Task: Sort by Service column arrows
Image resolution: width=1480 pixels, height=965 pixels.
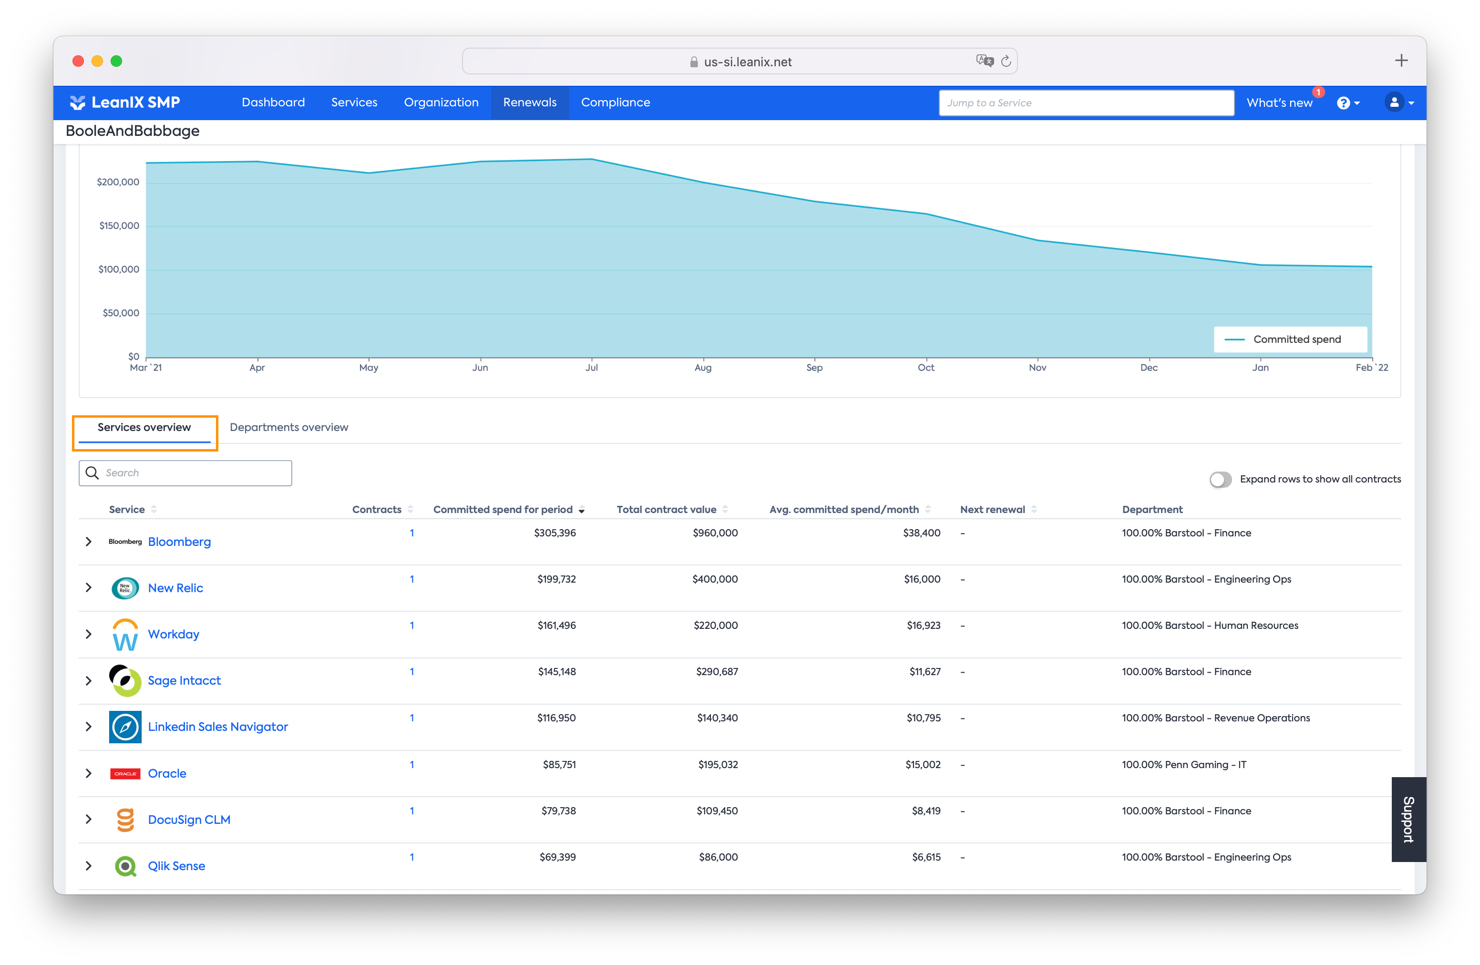Action: click(x=154, y=509)
